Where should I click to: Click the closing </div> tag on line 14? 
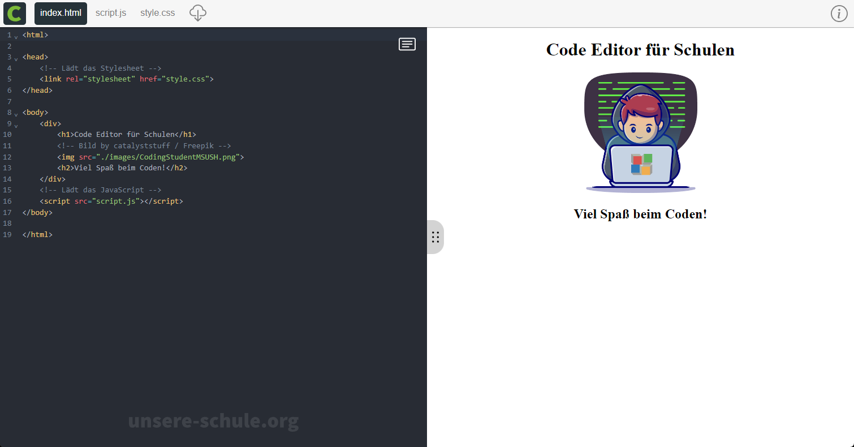click(53, 179)
